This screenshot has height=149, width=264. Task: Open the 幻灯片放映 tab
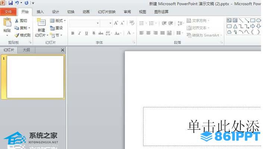tap(107, 12)
